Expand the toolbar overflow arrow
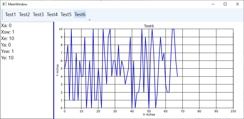 click(x=89, y=20)
